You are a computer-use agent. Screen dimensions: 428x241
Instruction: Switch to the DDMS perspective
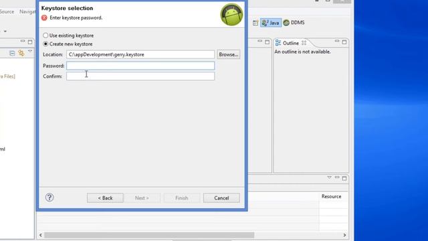[x=294, y=23]
